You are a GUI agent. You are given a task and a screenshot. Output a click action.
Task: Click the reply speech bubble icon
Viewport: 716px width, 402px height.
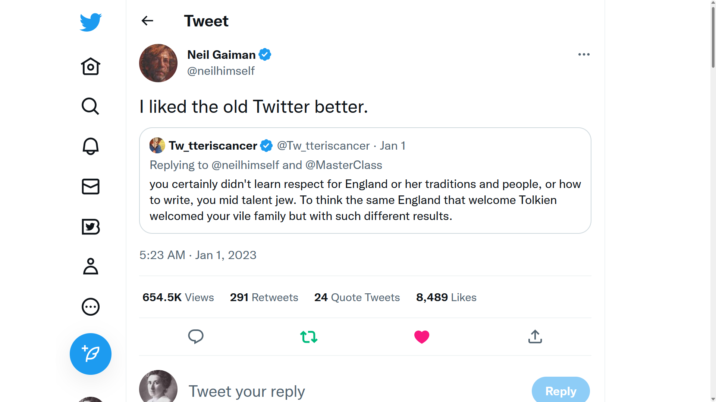(196, 337)
